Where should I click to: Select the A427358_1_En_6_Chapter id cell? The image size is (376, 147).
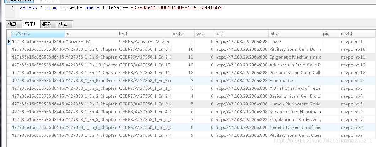click(91, 127)
